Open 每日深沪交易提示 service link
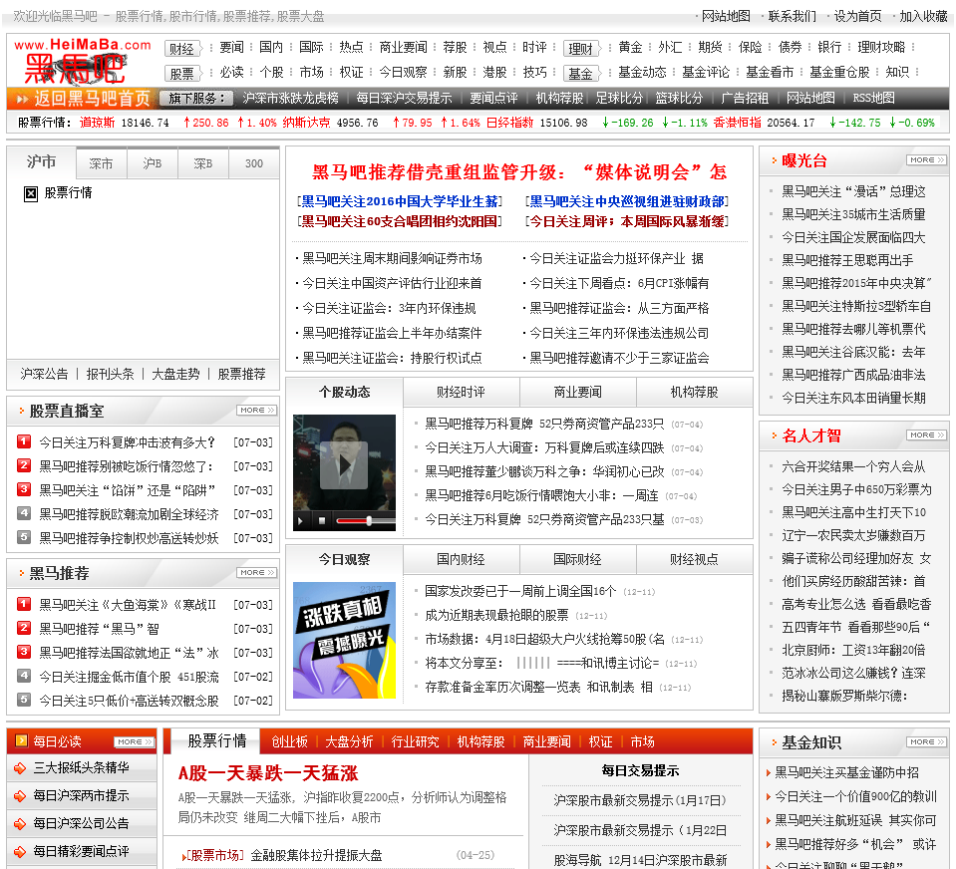The image size is (956, 869). click(x=404, y=98)
